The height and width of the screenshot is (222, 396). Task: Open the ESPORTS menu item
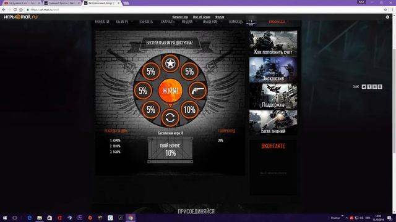pos(146,22)
